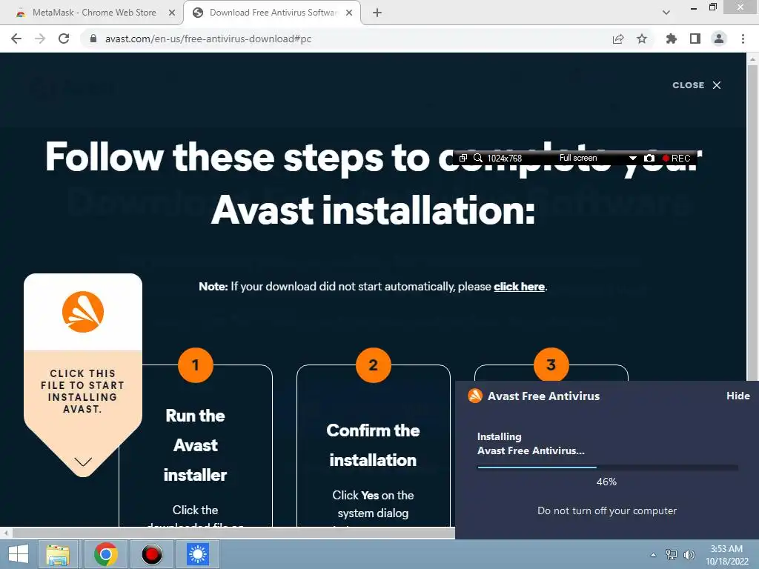Open a new browser tab
The image size is (759, 569).
point(377,13)
